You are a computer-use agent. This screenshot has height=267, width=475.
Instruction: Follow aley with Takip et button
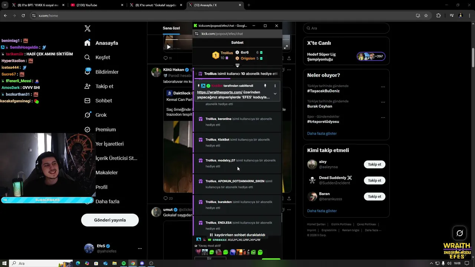click(374, 164)
